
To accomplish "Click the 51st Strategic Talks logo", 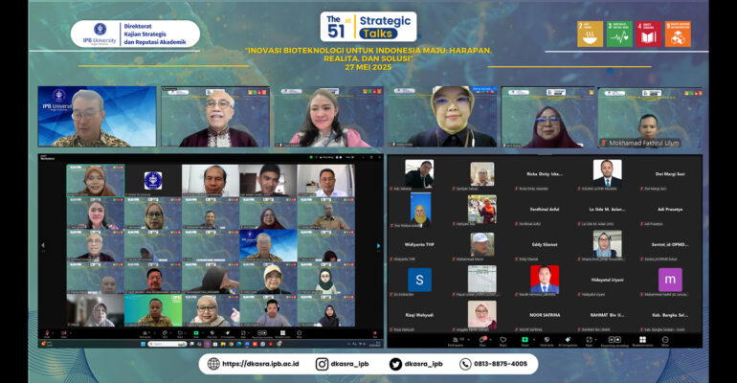I will pyautogui.click(x=368, y=27).
